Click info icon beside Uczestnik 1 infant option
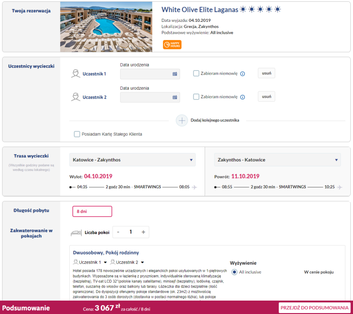Image resolution: width=353 pixels, height=314 pixels. pyautogui.click(x=243, y=74)
